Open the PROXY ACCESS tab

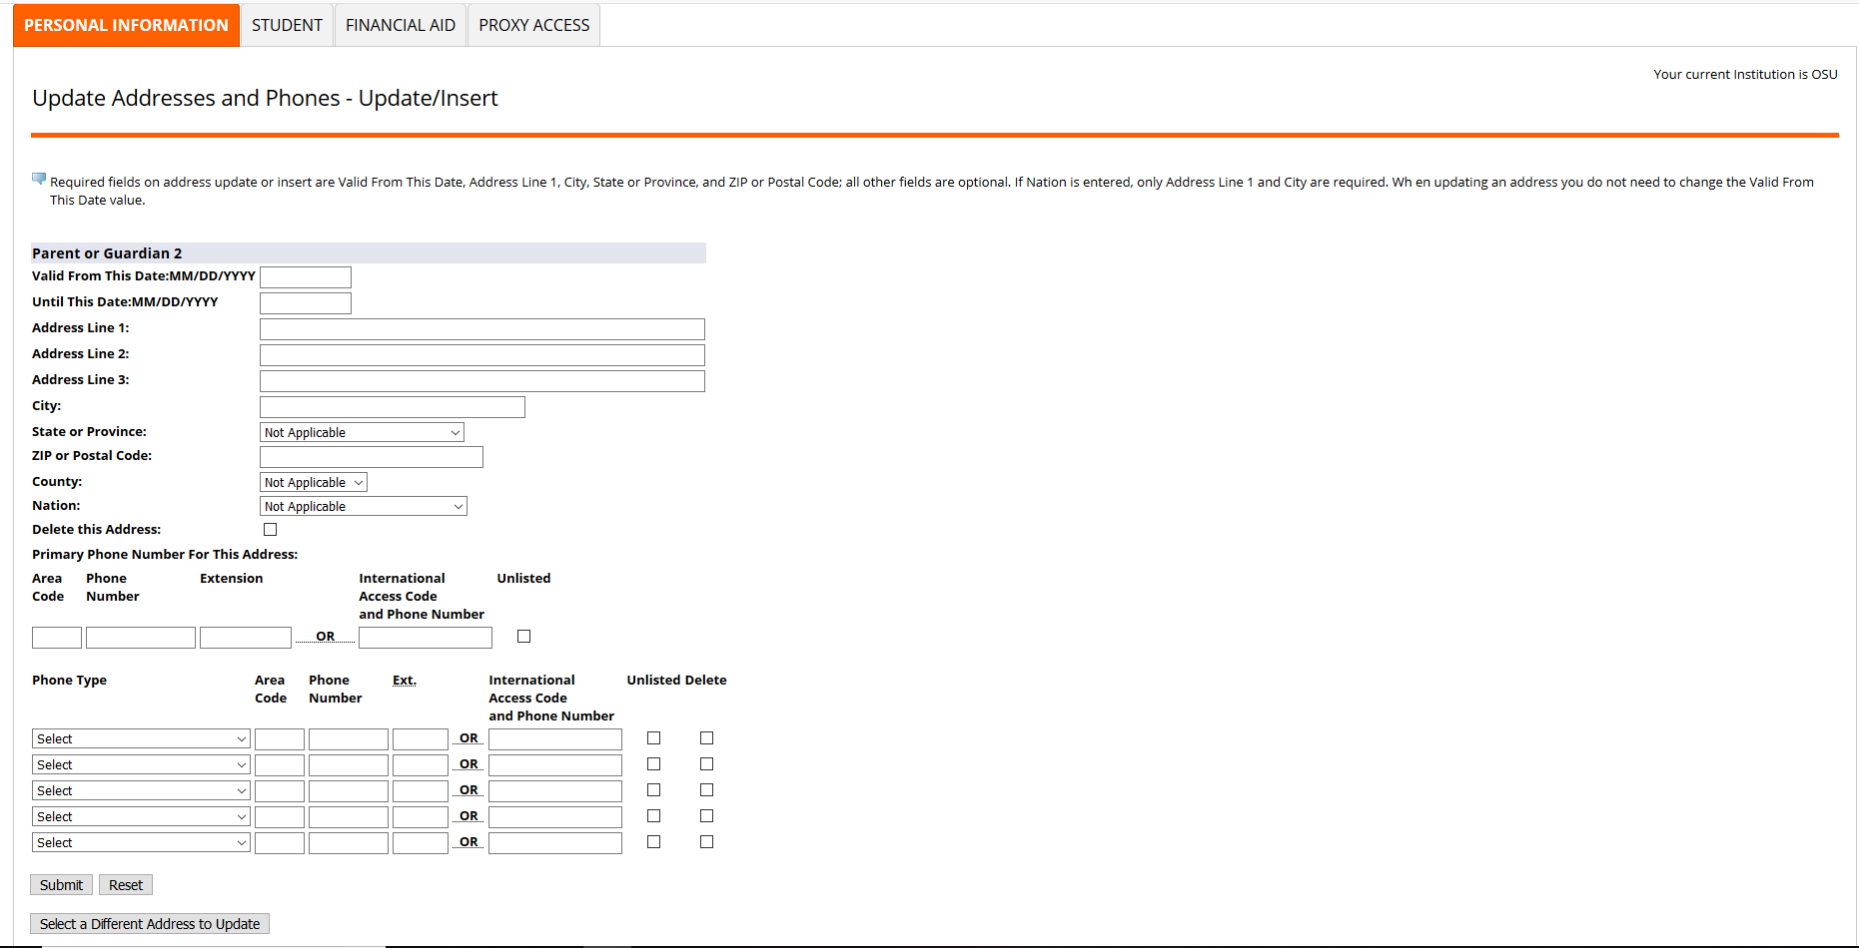tap(533, 24)
